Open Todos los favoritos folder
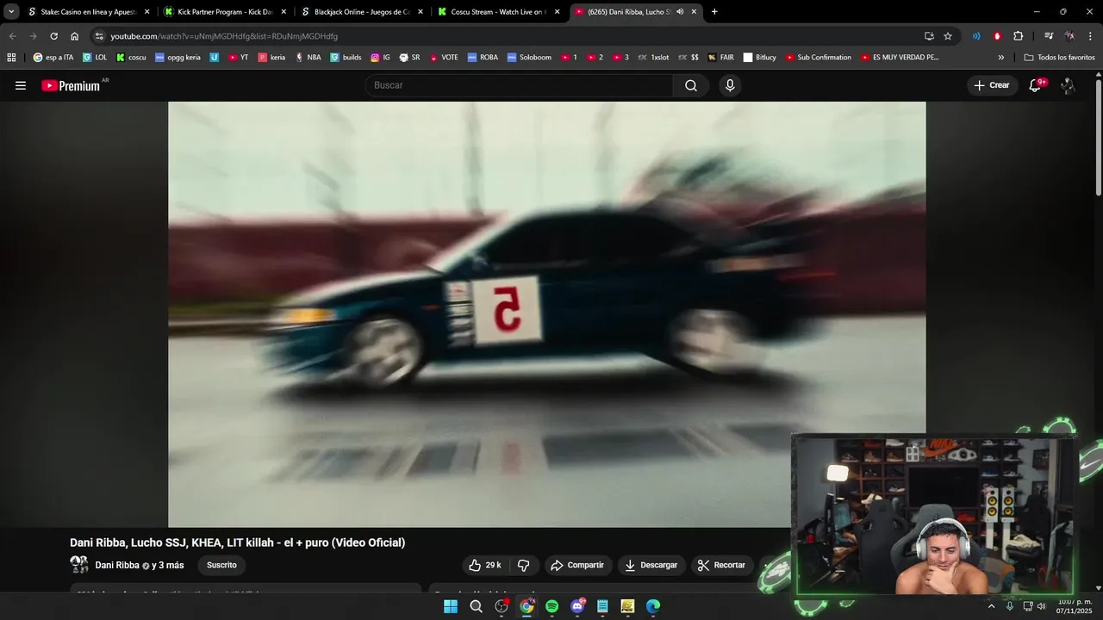The height and width of the screenshot is (620, 1103). [1059, 58]
